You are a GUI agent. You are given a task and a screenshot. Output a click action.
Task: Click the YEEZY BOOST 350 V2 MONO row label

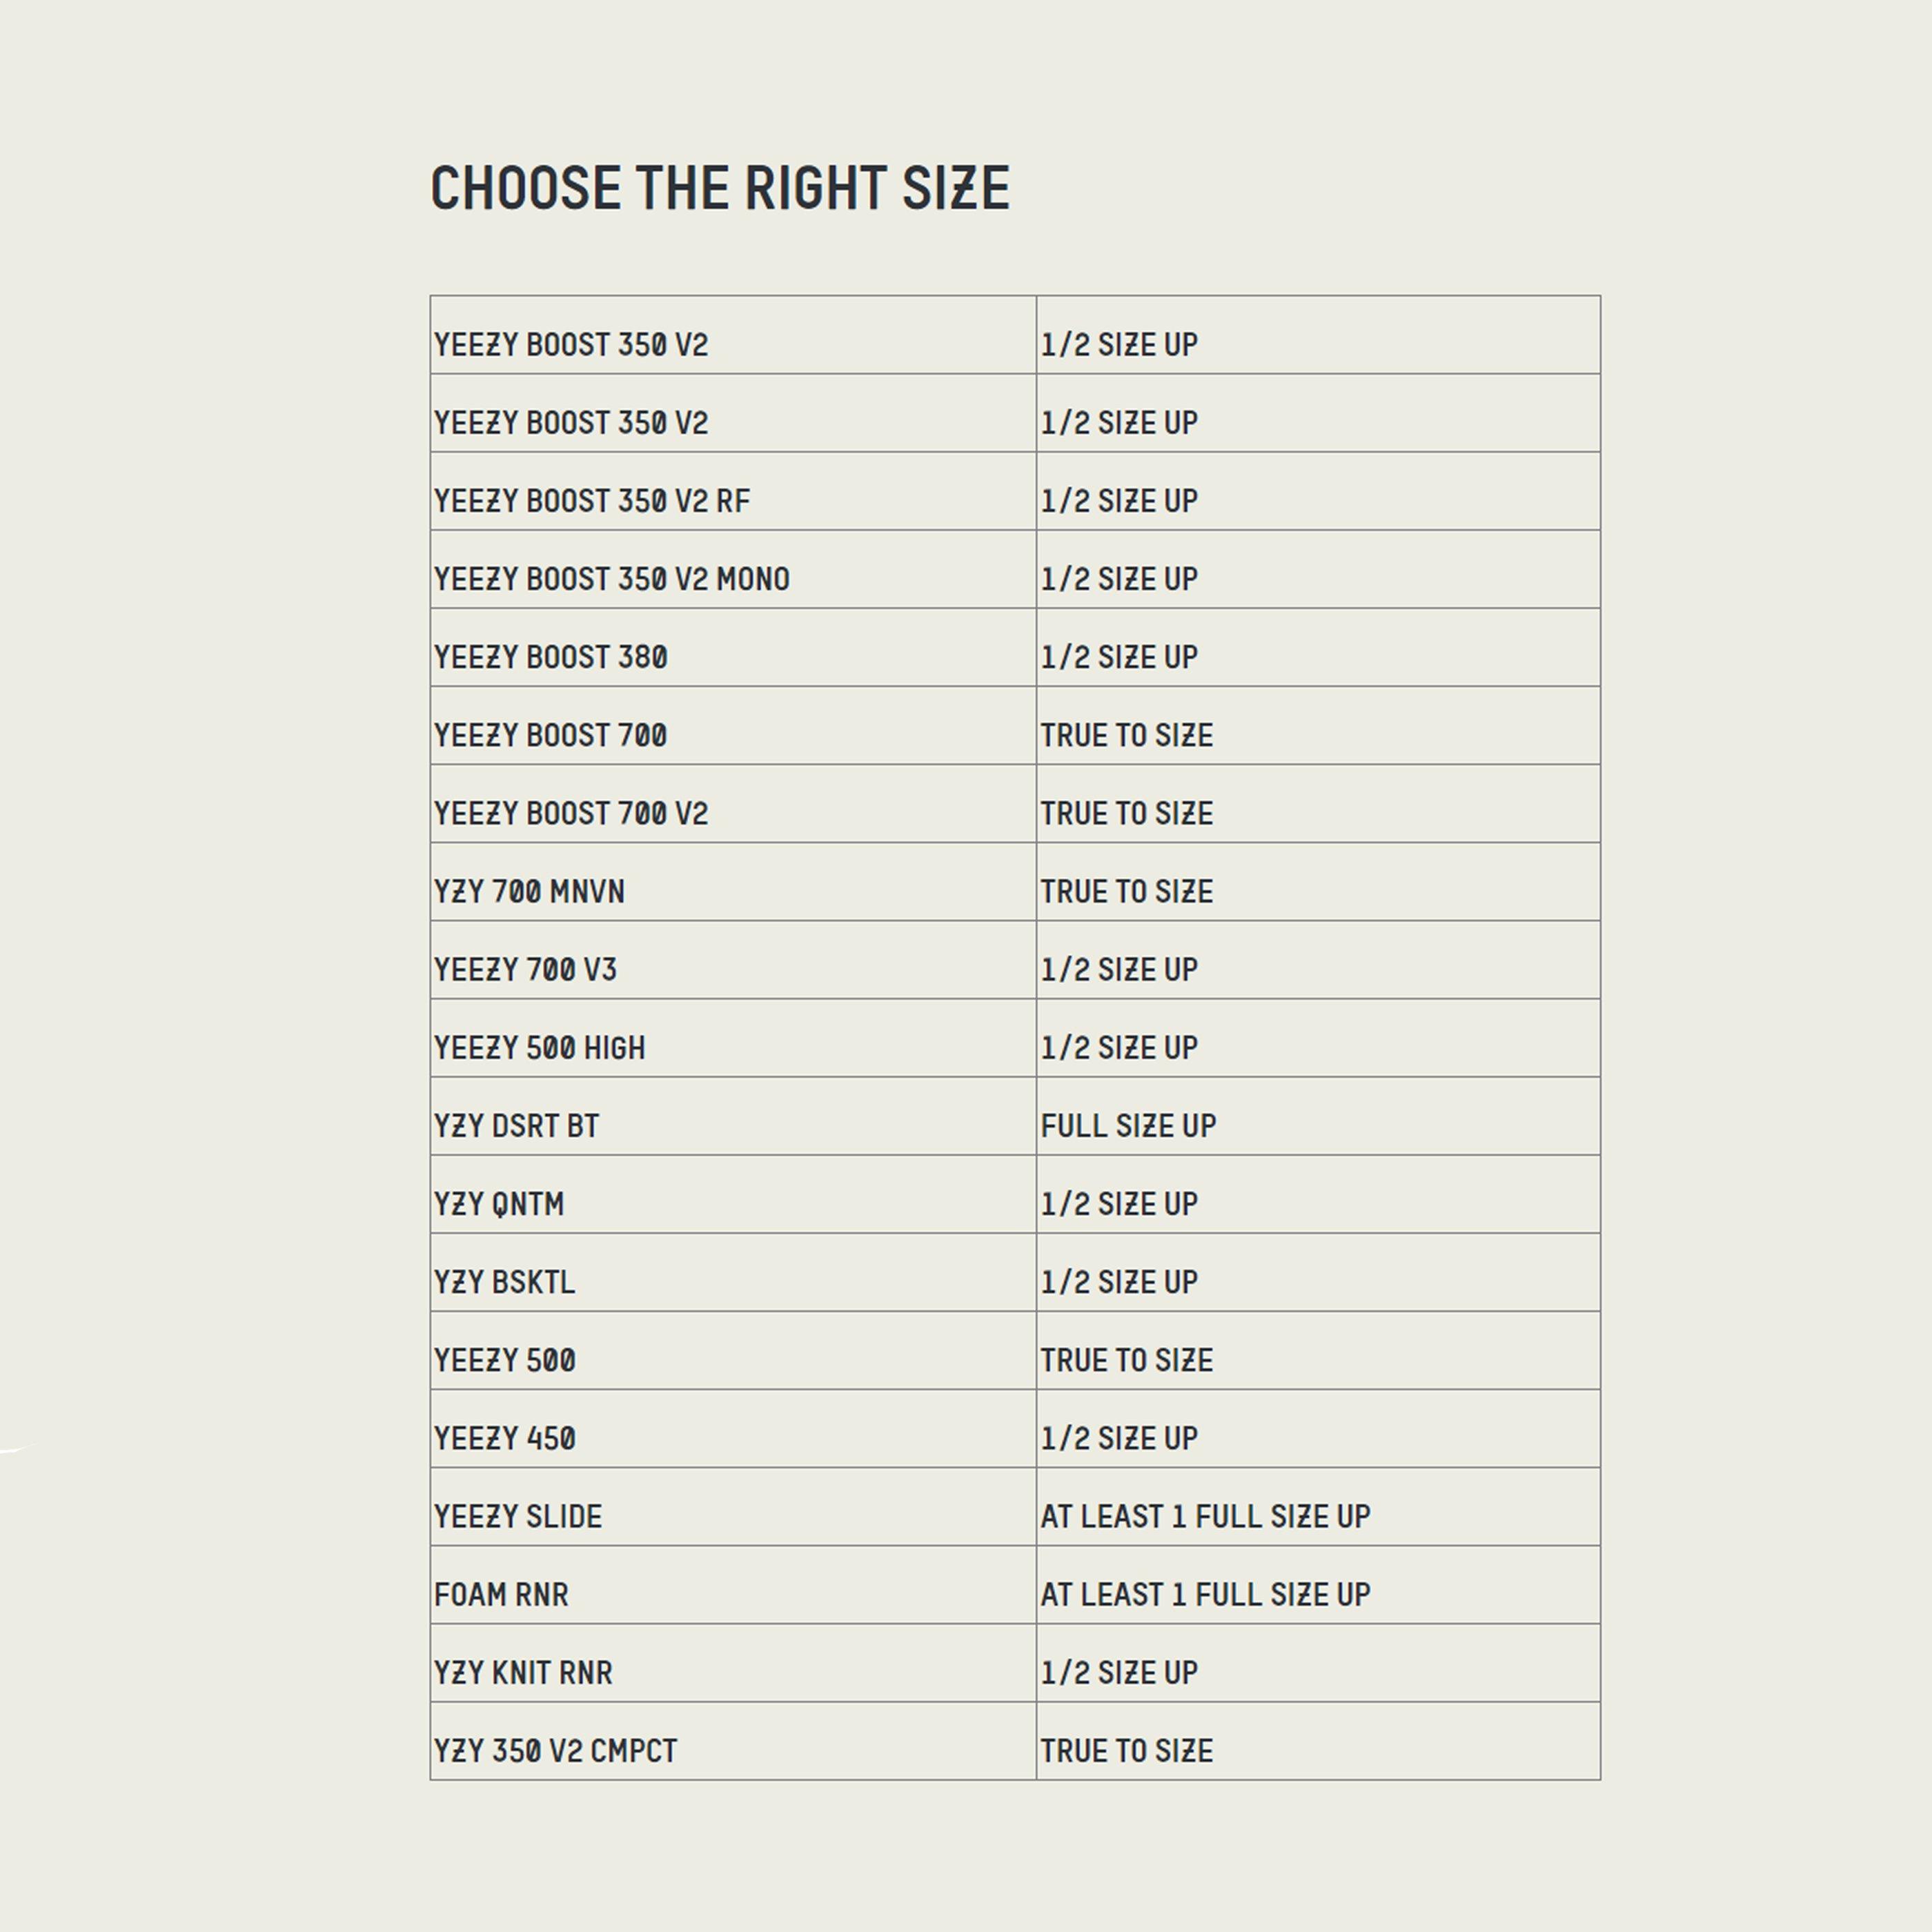(611, 579)
